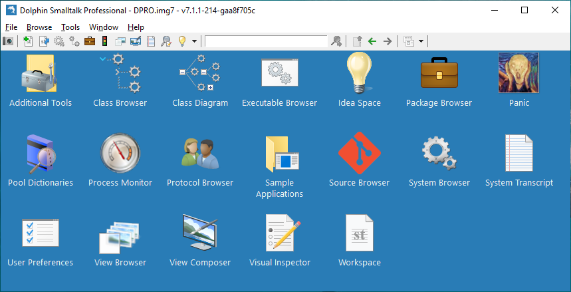
Task: Click the open workspace file toolbar icon
Action: pos(44,41)
